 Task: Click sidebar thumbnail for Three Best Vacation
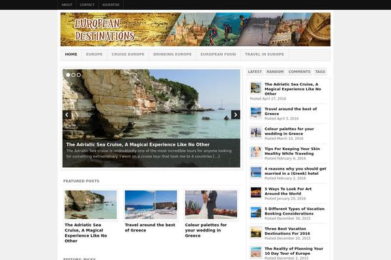(256, 232)
